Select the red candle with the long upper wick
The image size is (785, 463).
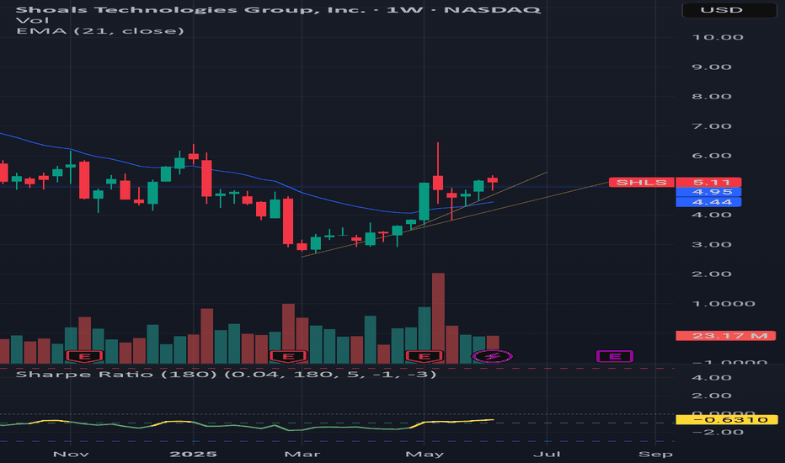click(x=438, y=183)
